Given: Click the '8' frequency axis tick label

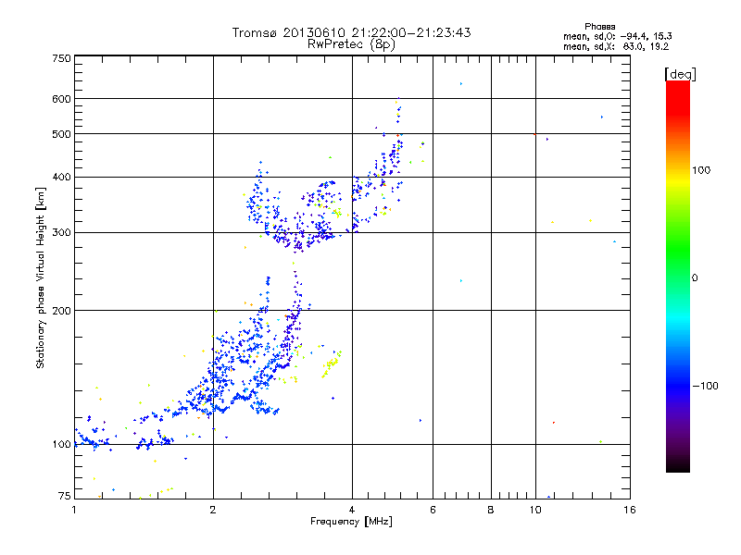Looking at the screenshot, I should [491, 510].
